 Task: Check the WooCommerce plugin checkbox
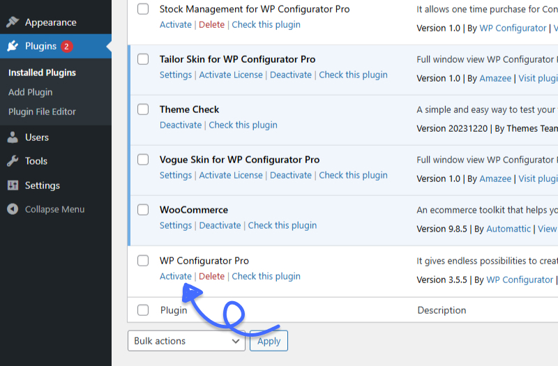[143, 210]
